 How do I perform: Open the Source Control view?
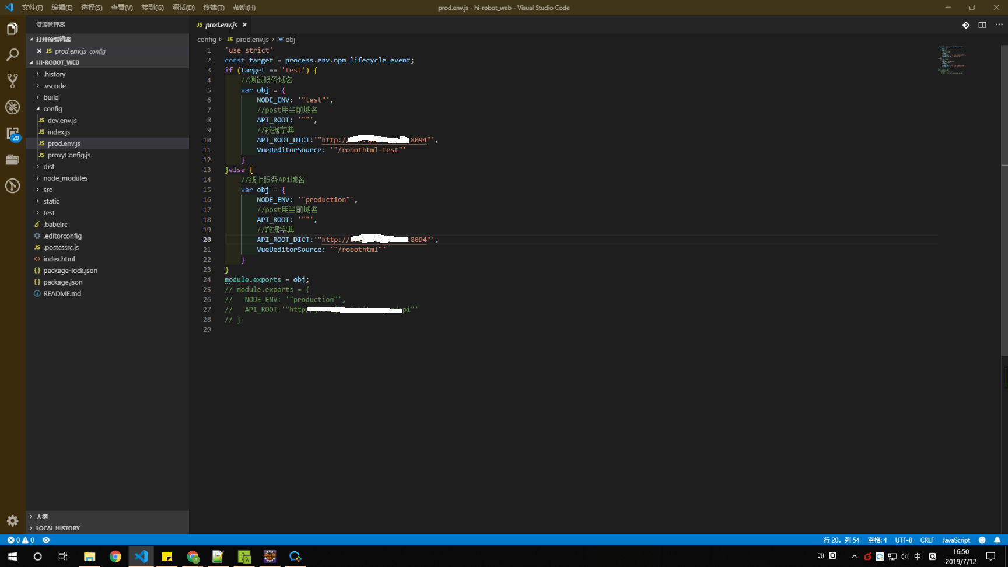coord(12,81)
